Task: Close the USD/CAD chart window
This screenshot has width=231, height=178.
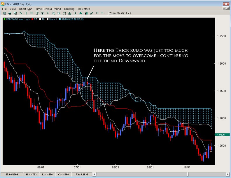Action: click(226, 4)
